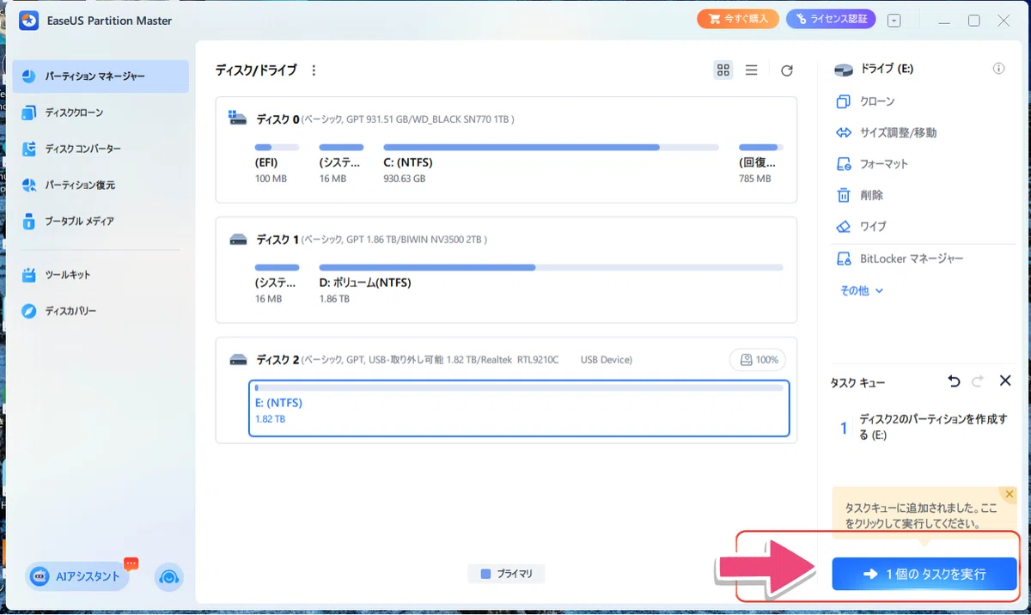Select the ディスク 0 header
The image size is (1031, 615).
(x=372, y=119)
